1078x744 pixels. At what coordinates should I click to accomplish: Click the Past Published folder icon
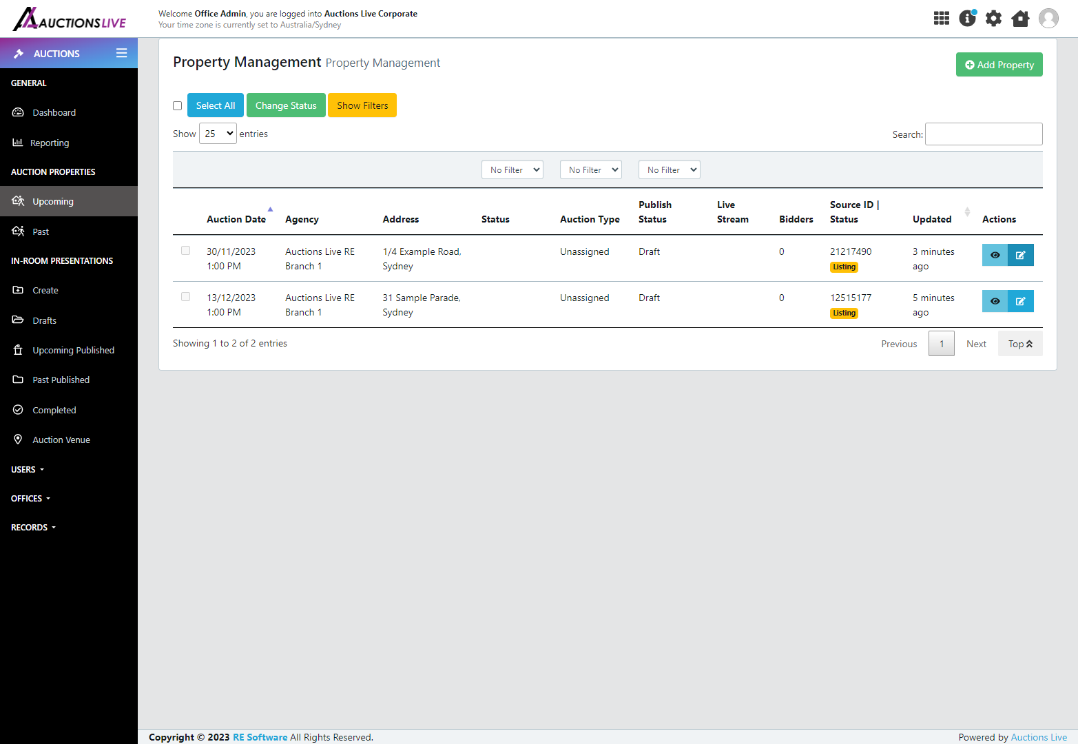pos(18,380)
